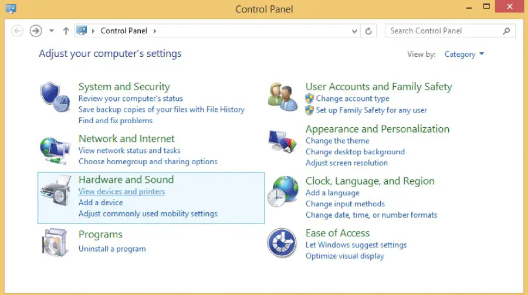The height and width of the screenshot is (295, 528).
Task: Expand the breadcrumb arrow after Control Panel
Action: point(155,31)
